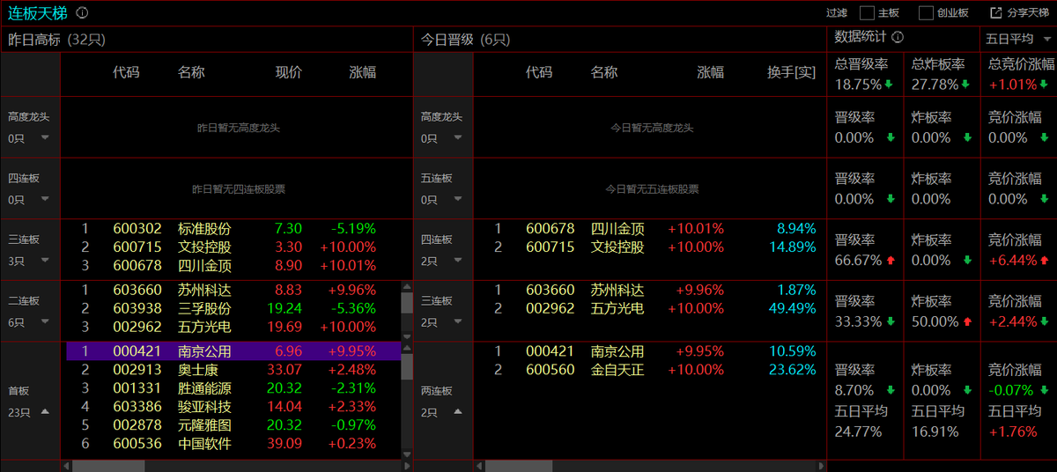
Task: Collapse the 首板 23只 group arrow
Action: click(44, 411)
